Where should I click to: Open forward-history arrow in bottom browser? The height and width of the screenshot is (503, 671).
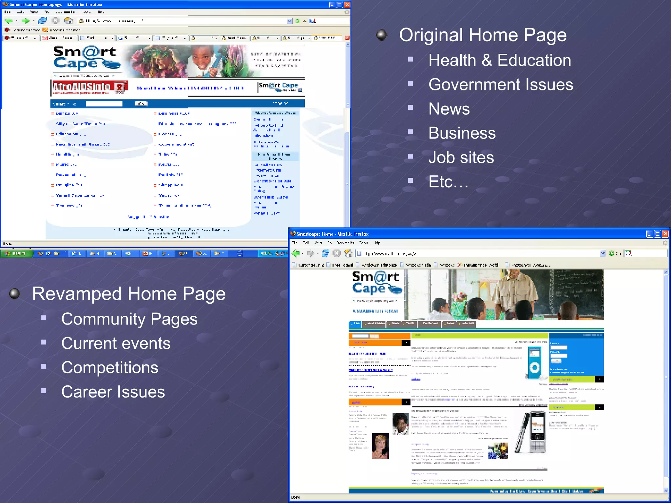317,254
